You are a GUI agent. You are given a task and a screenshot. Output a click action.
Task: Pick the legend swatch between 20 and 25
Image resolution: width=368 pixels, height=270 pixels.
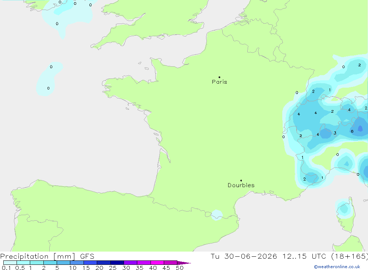(104, 263)
